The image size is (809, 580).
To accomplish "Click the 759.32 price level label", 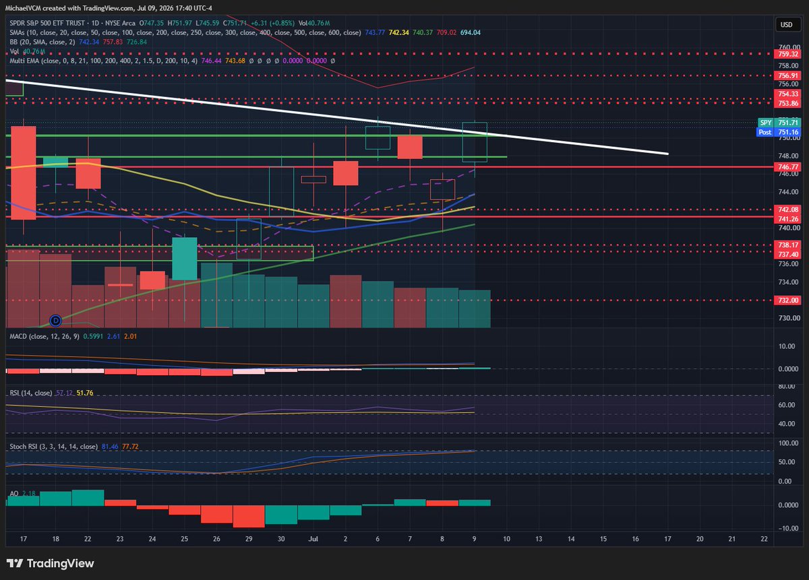I will tap(788, 53).
